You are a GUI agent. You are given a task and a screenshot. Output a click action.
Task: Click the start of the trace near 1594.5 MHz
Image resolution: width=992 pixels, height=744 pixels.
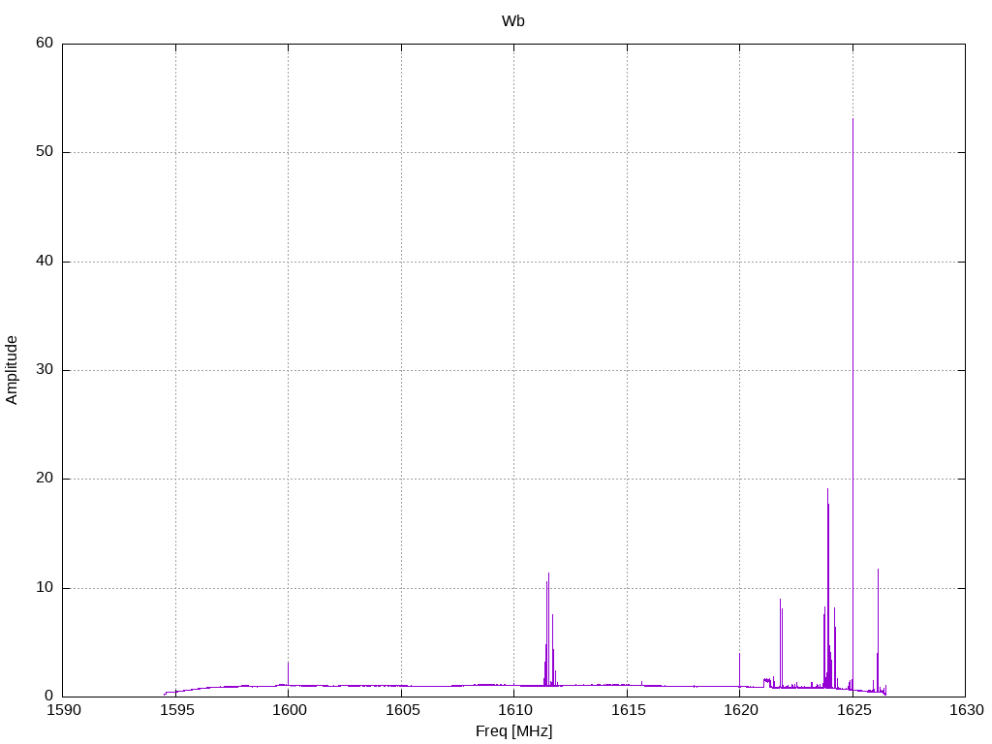[x=166, y=694]
